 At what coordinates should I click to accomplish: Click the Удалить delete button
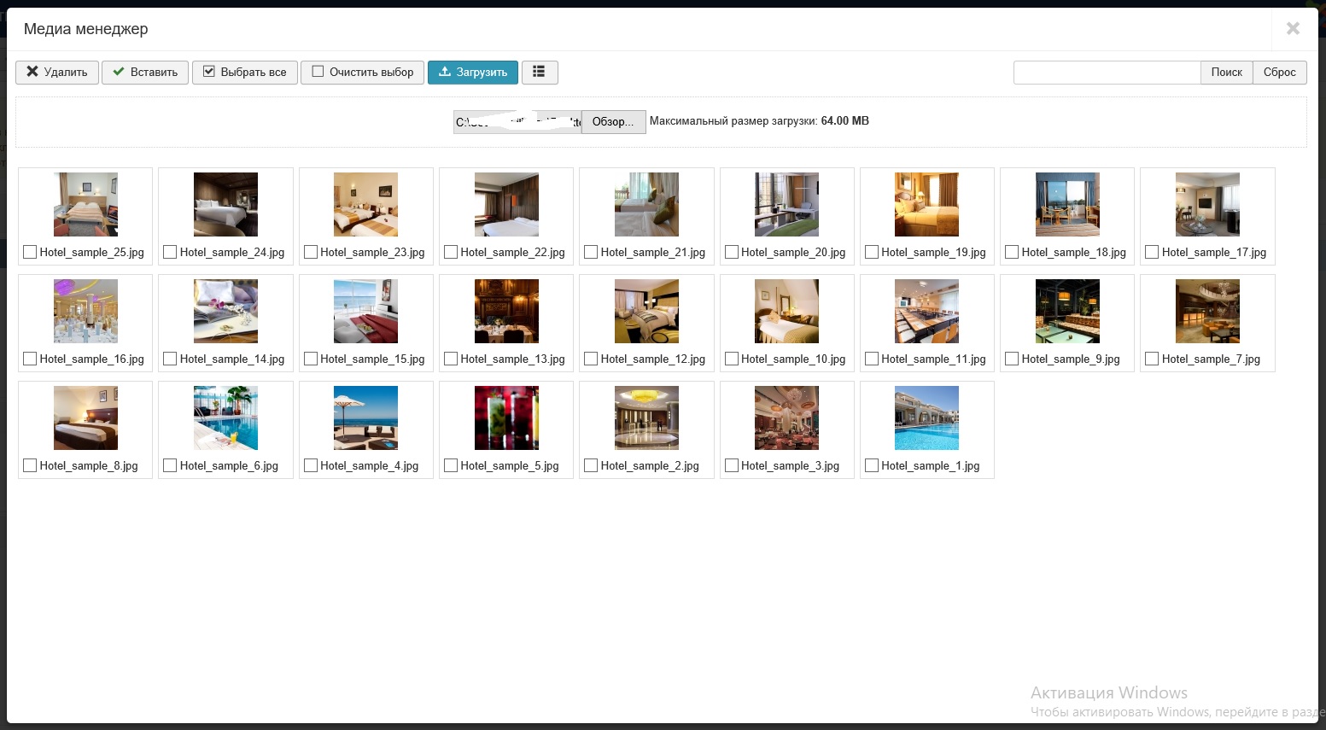click(57, 73)
